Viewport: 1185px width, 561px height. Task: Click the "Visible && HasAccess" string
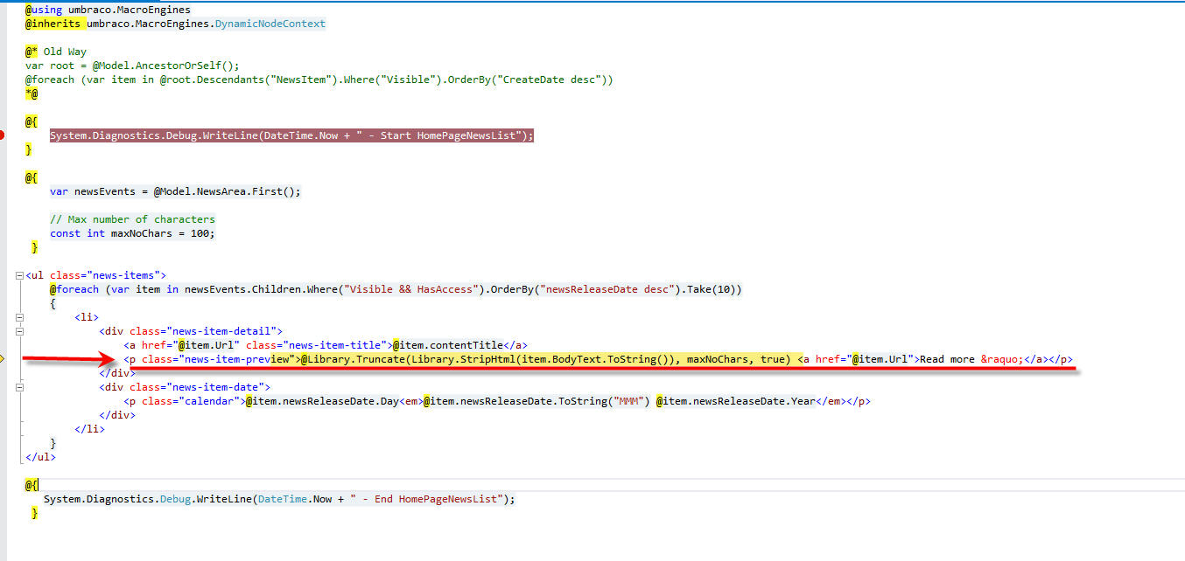click(x=411, y=289)
